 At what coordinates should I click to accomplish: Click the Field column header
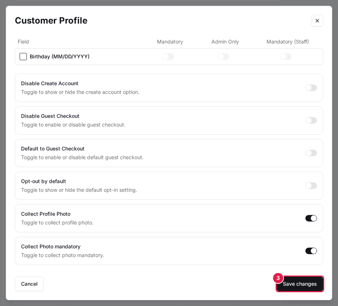[23, 42]
